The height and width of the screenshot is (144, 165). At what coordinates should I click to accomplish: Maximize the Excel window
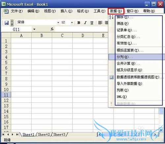point(153,4)
